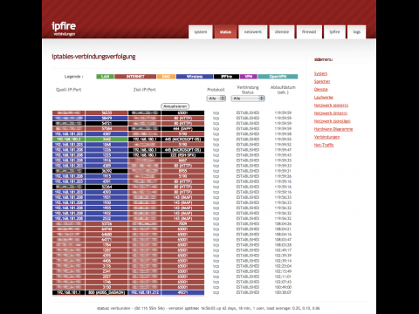
Task: Open the ipfire tab
Action: click(334, 32)
